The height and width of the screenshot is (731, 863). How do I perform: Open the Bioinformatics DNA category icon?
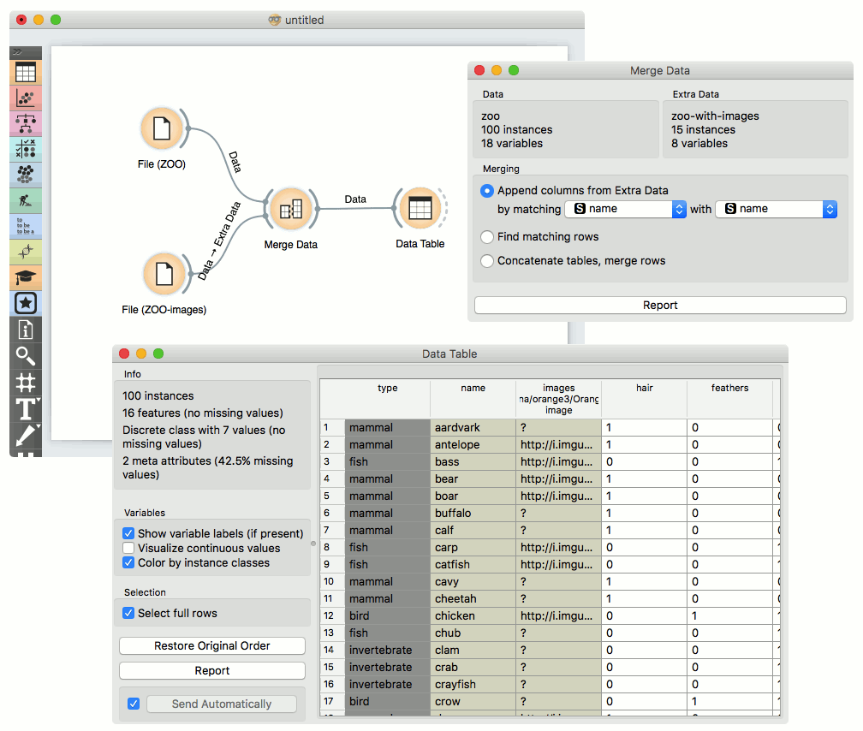point(26,252)
